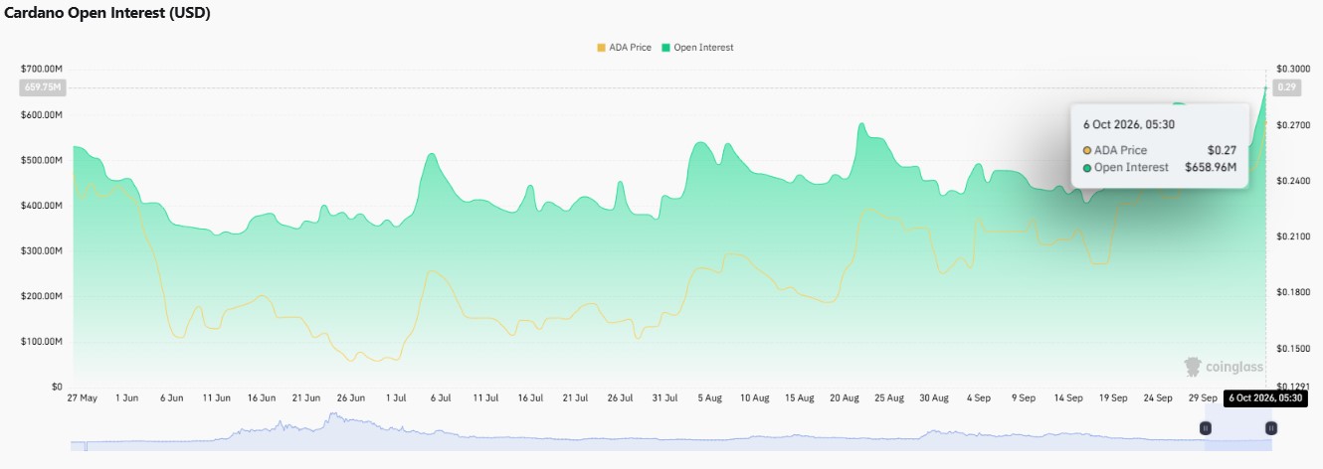Click the 24 Sep x-axis date
The image size is (1323, 469).
1158,397
